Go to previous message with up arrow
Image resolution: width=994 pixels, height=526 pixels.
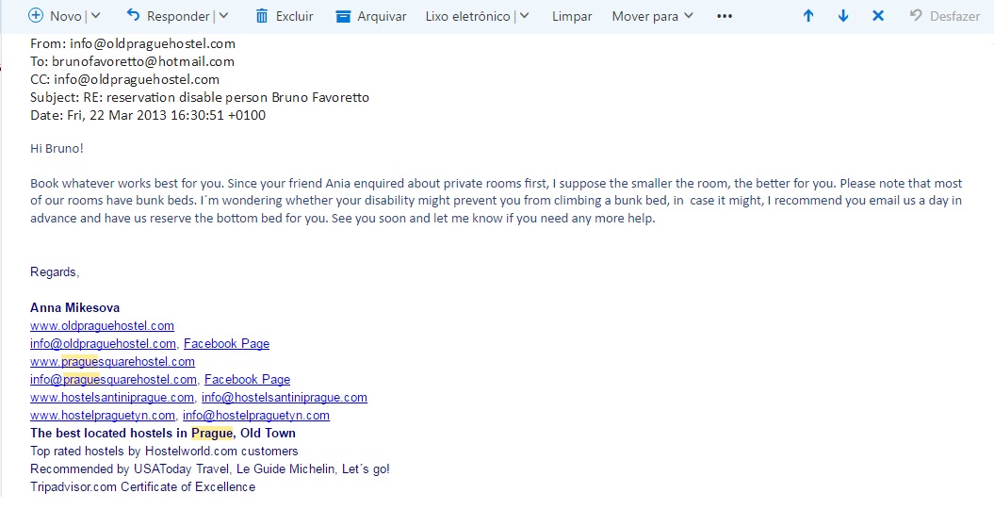point(808,16)
